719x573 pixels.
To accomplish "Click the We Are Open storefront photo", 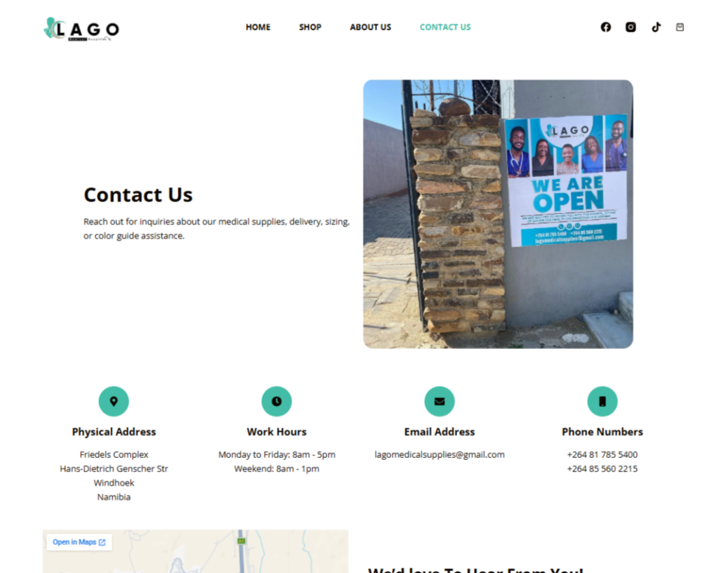I will point(498,214).
